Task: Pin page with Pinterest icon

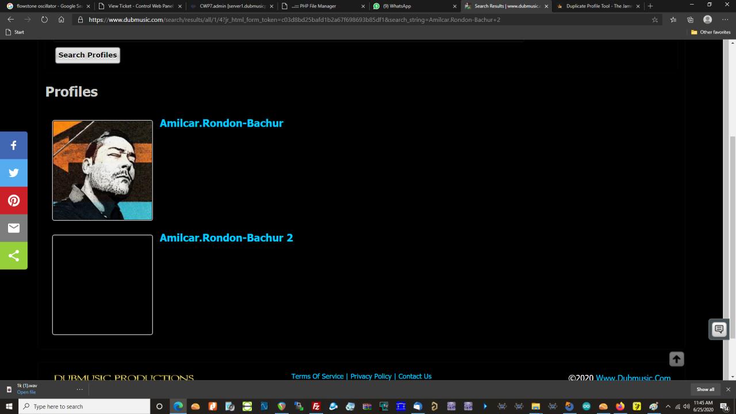Action: [14, 201]
